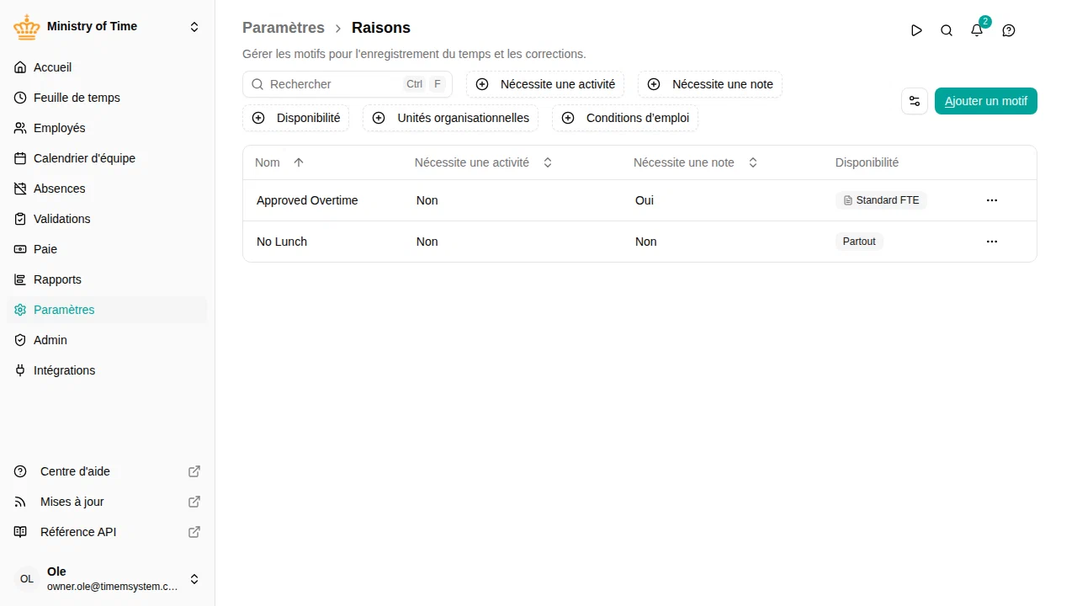Open the help chat bubble icon
This screenshot has width=1077, height=606.
tap(1009, 30)
